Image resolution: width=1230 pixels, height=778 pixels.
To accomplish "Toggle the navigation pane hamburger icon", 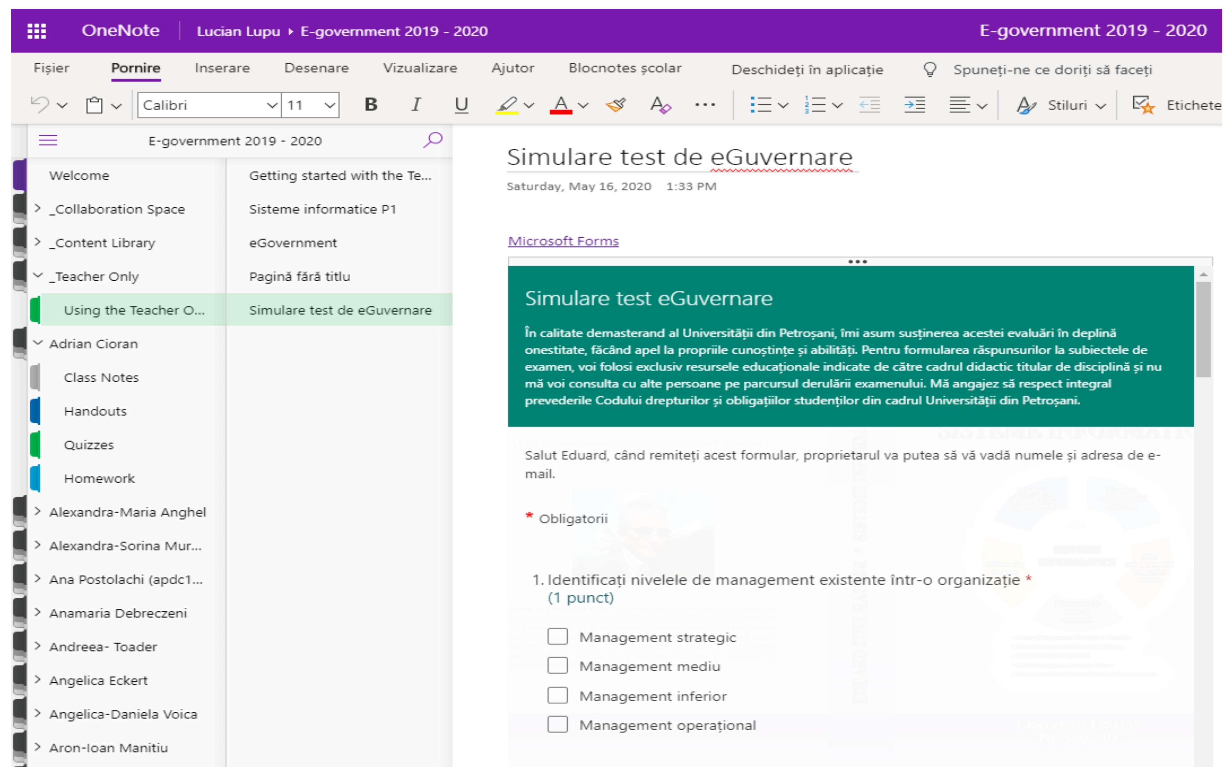I will coord(48,140).
